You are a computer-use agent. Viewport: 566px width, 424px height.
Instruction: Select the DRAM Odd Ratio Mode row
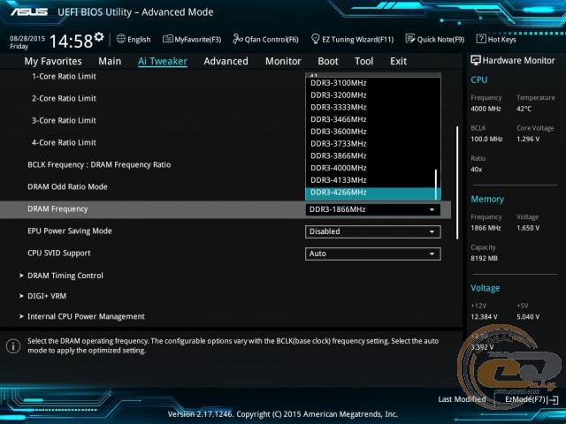pos(67,186)
